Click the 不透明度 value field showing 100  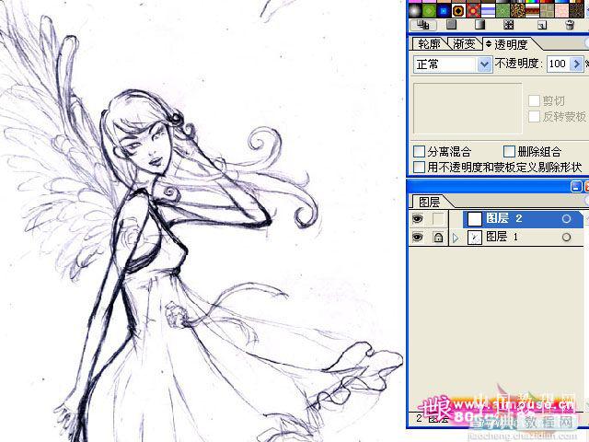point(559,64)
